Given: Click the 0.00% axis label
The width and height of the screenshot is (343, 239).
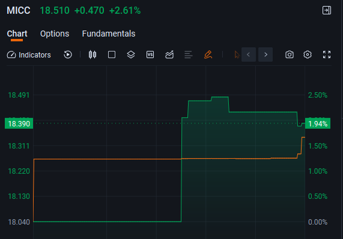Looking at the screenshot, I should click(318, 222).
